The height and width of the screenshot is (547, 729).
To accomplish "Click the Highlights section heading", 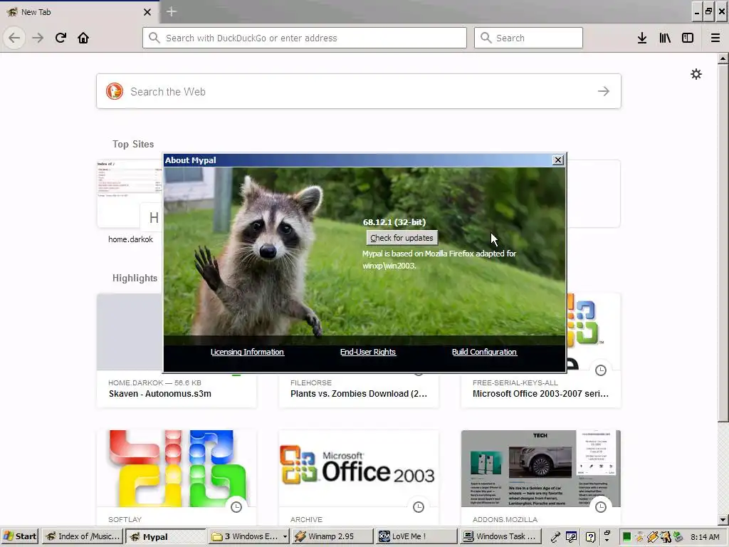I will point(135,278).
